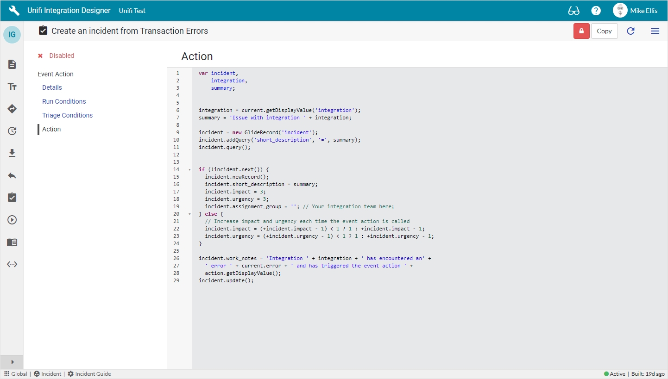The image size is (668, 379).
Task: Expand the left sidebar with bottom arrow
Action: [12, 362]
